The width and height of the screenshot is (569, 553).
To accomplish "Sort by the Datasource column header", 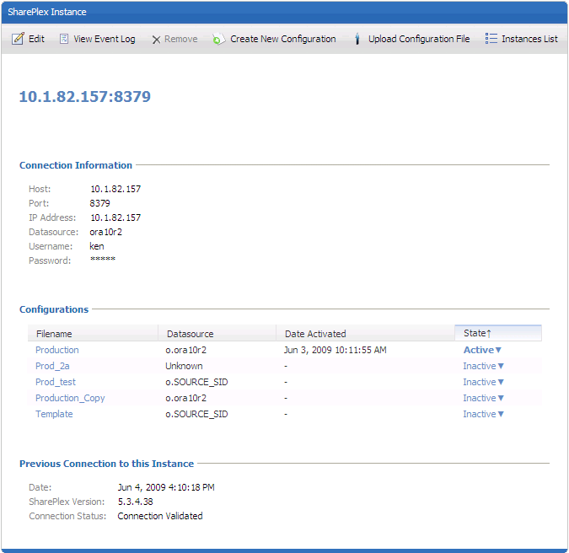I will (x=217, y=334).
